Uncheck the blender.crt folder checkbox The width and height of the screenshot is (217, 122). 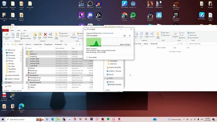coord(27,54)
